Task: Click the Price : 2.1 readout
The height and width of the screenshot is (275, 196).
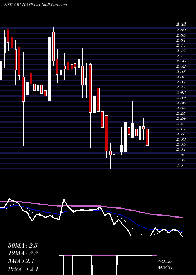Action: pos(23,269)
